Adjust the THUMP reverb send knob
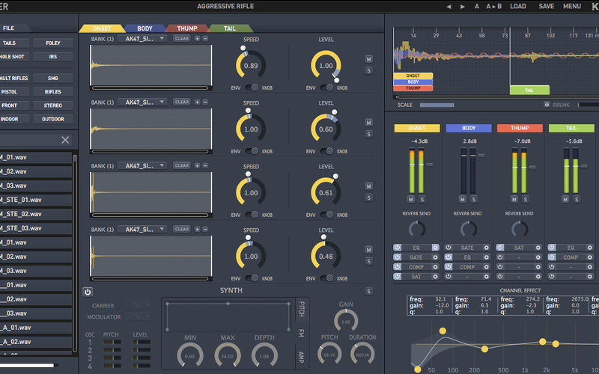Screen dimensions: 599x374 coord(520,230)
